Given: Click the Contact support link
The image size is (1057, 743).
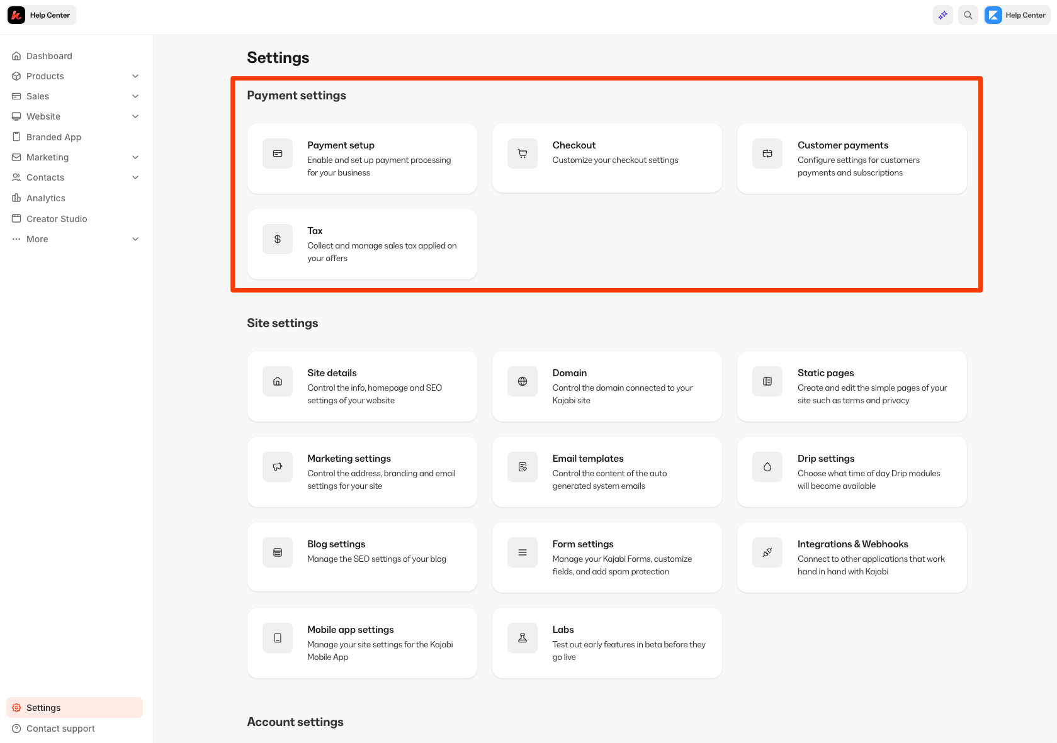Looking at the screenshot, I should coord(60,729).
